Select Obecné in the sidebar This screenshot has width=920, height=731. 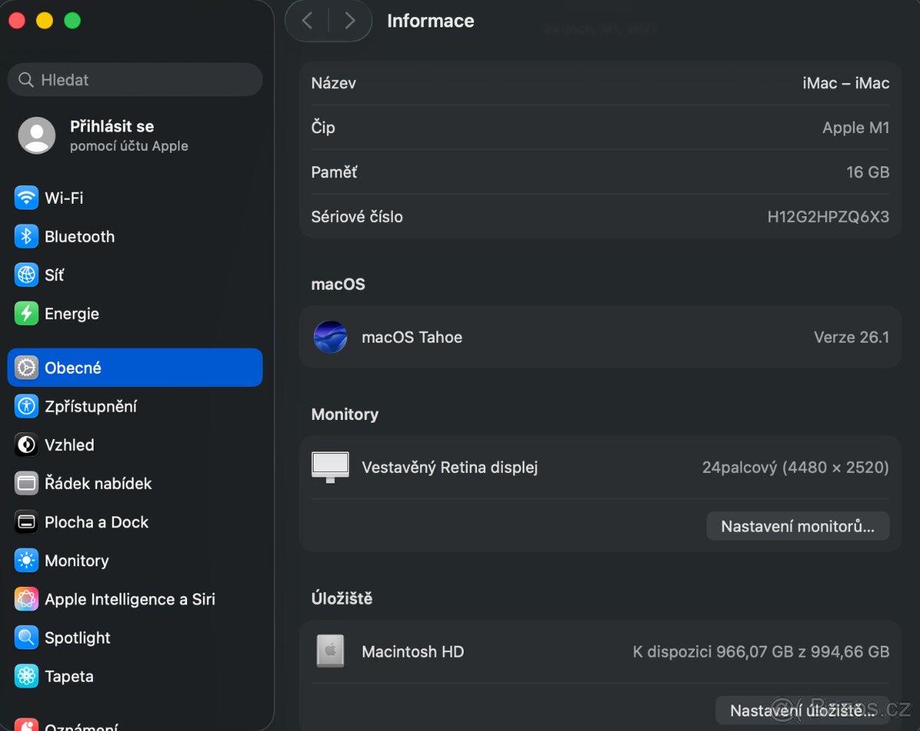click(x=135, y=368)
